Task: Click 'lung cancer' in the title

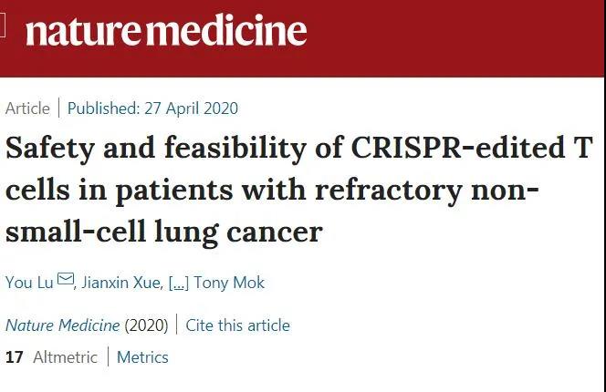Action: tap(238, 232)
